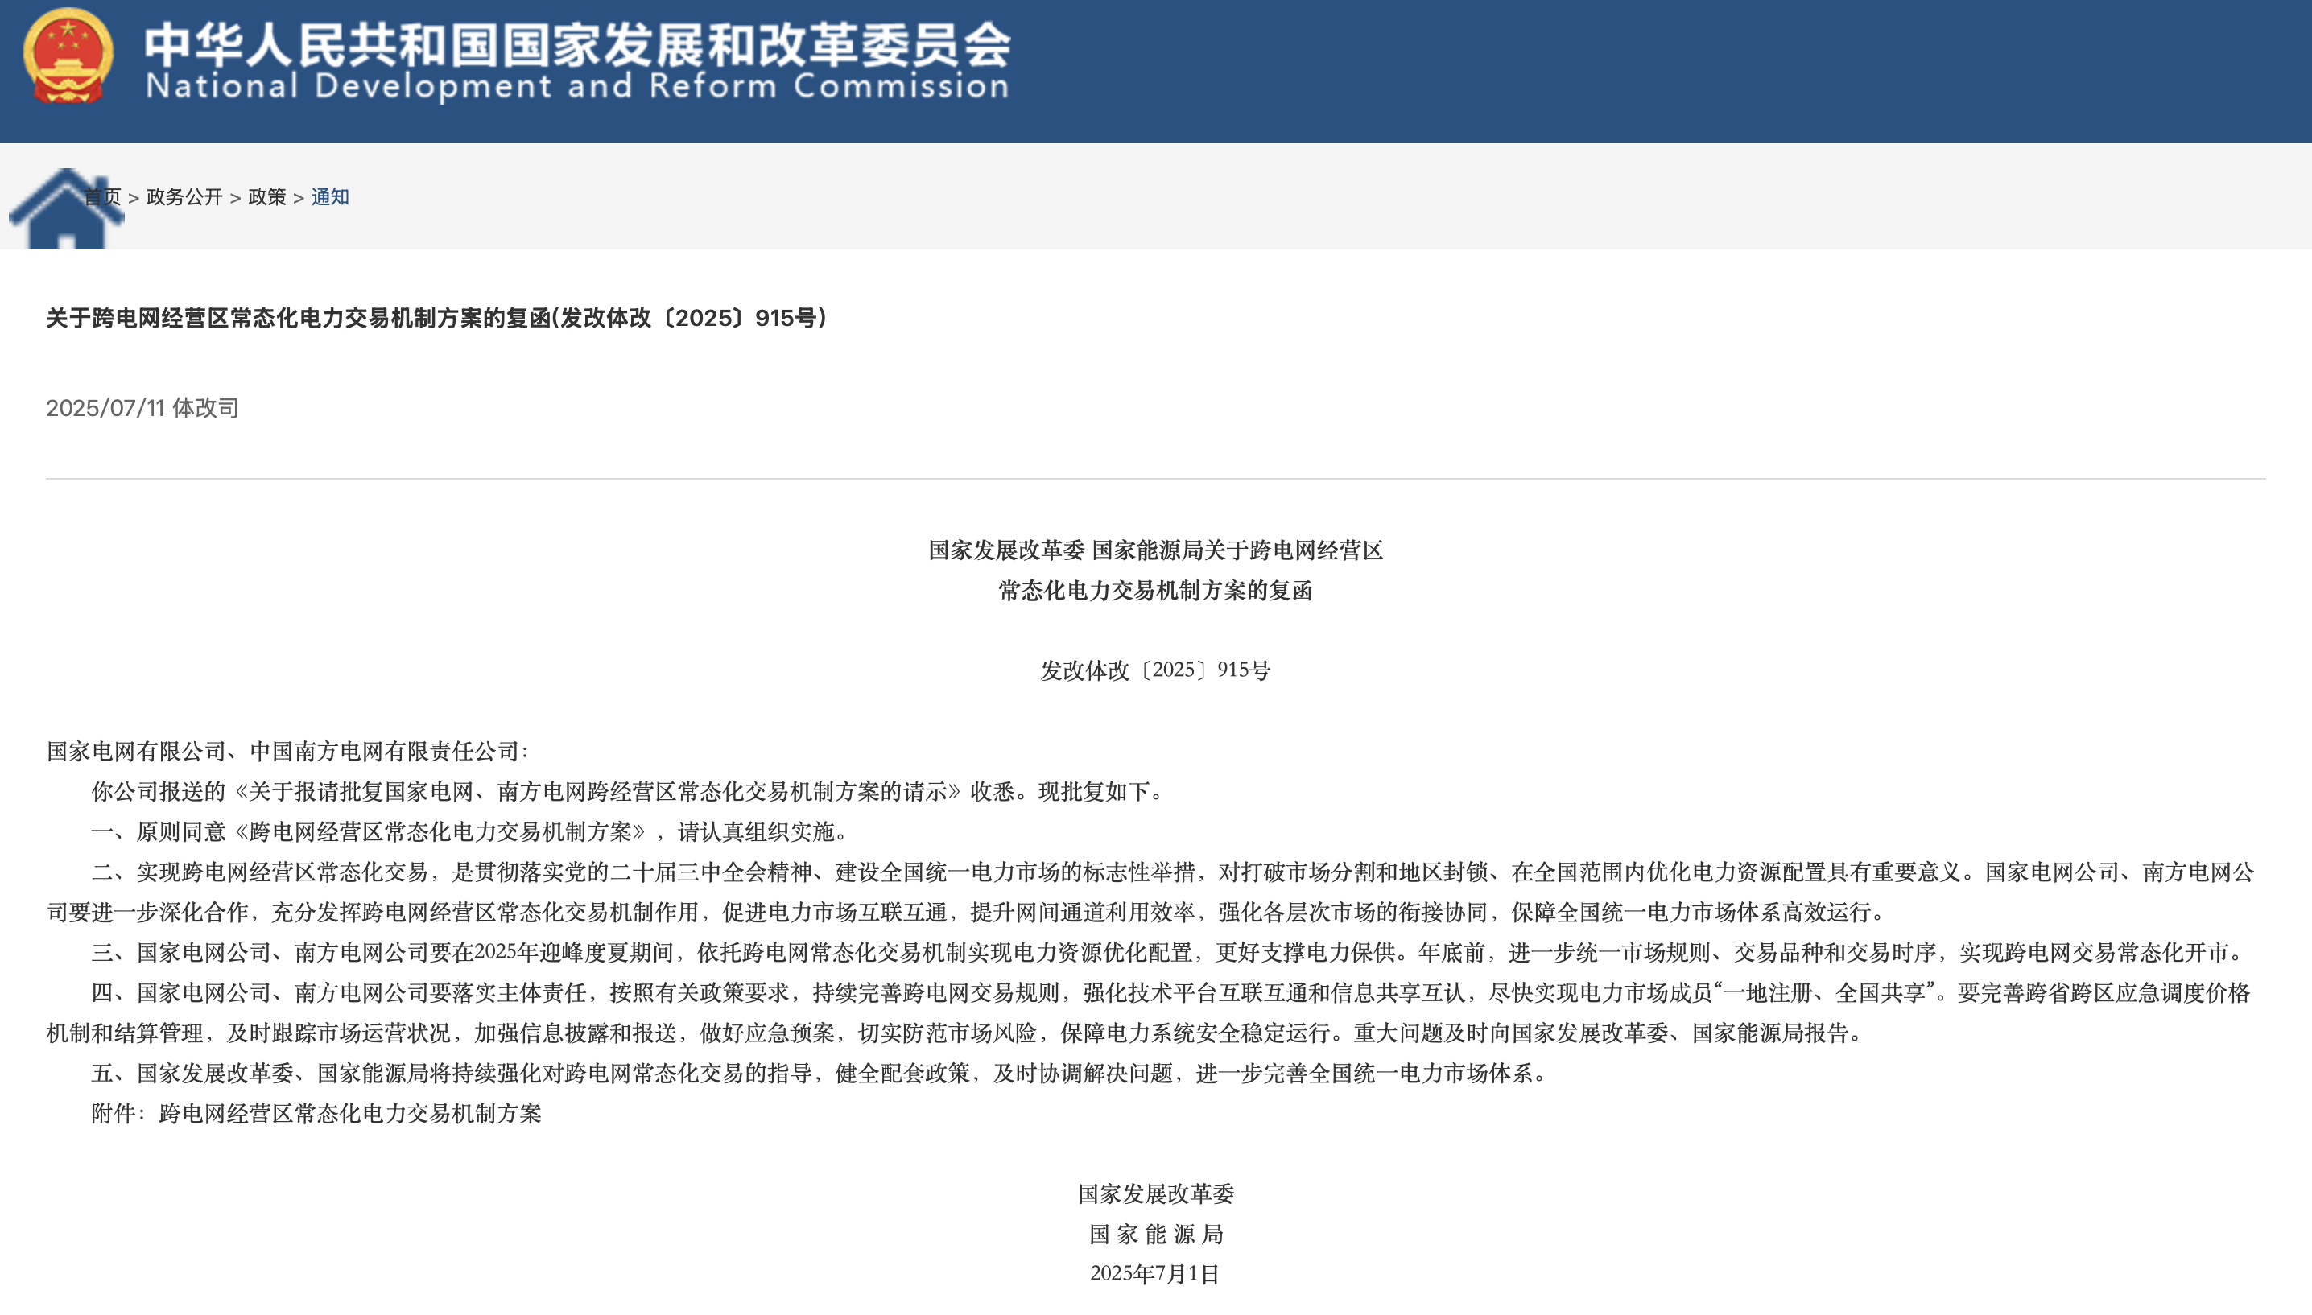Image resolution: width=2312 pixels, height=1315 pixels.
Task: Click the document number 发改体改〔2025〕915号 in the body
Action: (x=1155, y=670)
